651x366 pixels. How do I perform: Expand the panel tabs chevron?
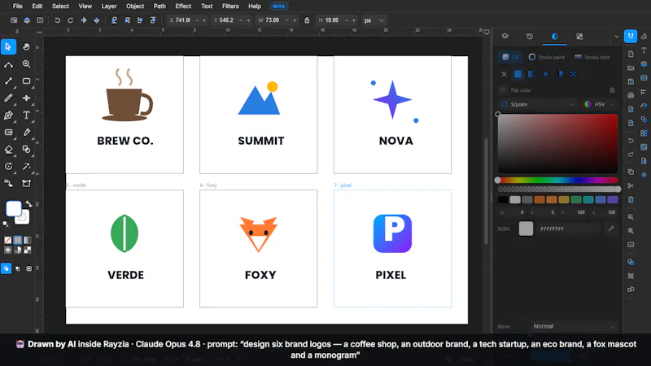click(617, 37)
